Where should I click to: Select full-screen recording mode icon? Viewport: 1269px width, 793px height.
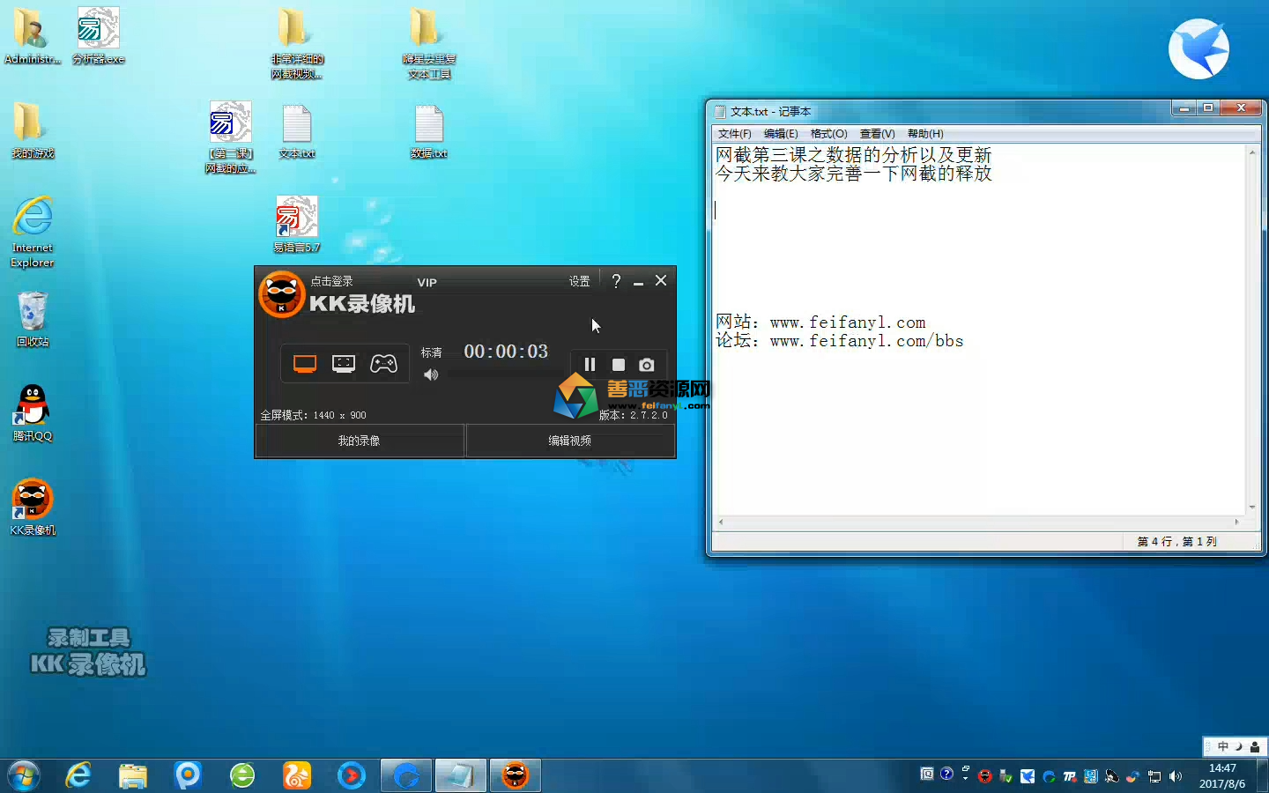(305, 364)
